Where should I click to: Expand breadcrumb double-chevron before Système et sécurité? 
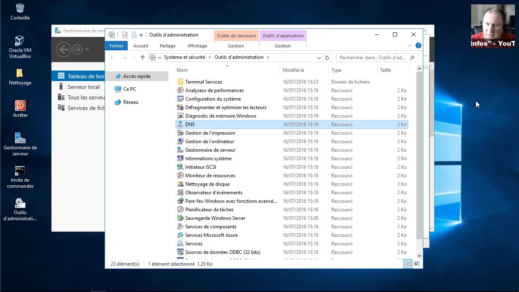coord(160,58)
